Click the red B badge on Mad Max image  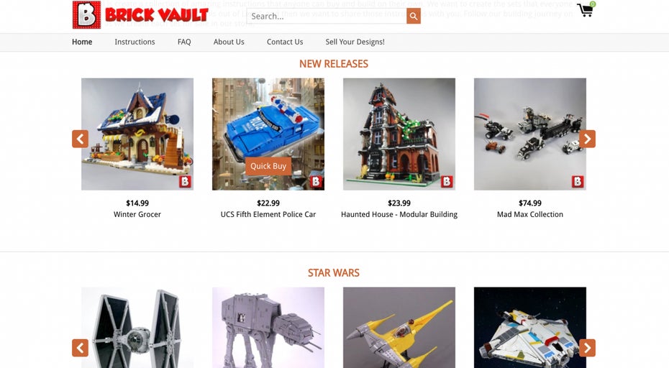[x=577, y=182]
